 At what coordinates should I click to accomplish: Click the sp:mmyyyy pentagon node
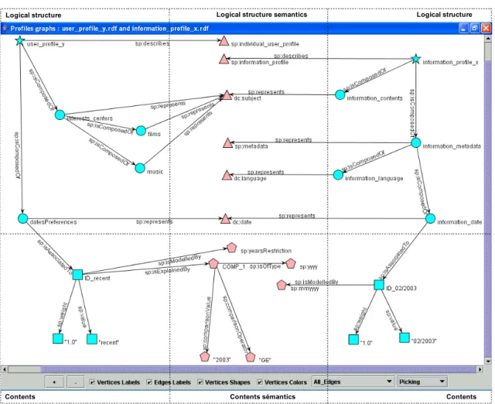click(282, 286)
